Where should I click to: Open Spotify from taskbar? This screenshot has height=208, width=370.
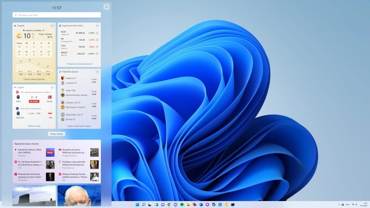pyautogui.click(x=182, y=204)
